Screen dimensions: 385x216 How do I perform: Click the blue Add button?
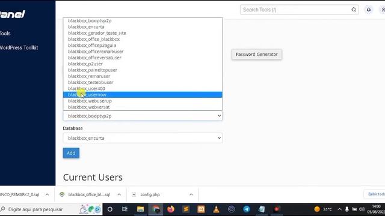click(71, 153)
